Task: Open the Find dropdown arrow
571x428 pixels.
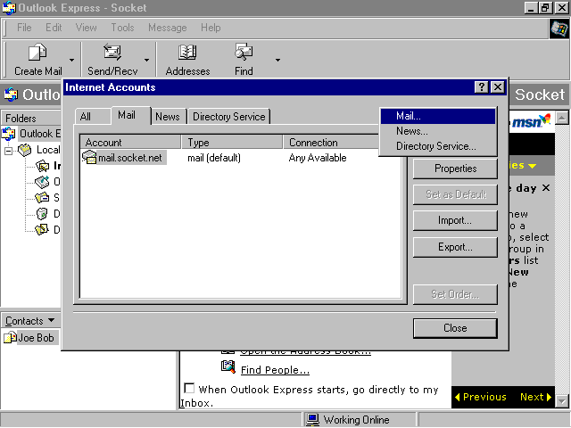Action: point(277,60)
